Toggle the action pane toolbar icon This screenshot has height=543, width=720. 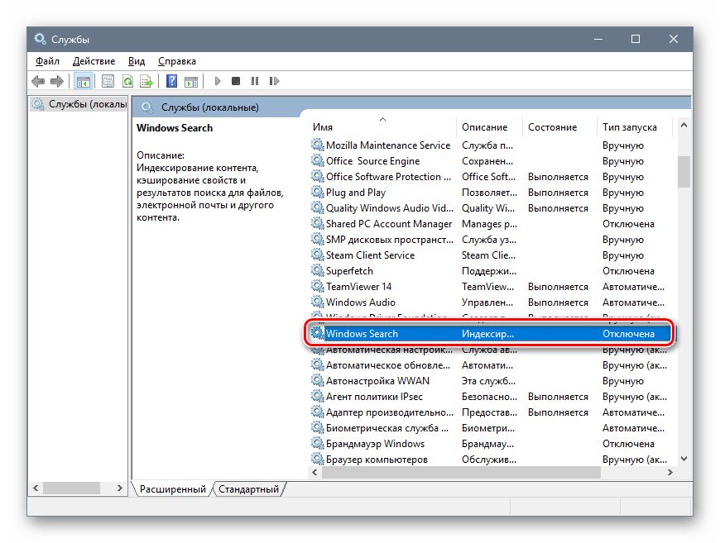pyautogui.click(x=191, y=81)
